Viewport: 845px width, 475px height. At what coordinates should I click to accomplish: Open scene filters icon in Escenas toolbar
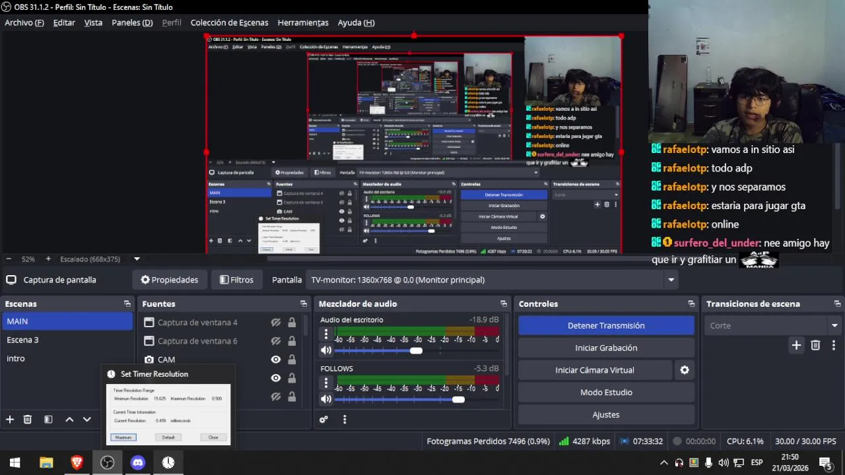point(48,420)
